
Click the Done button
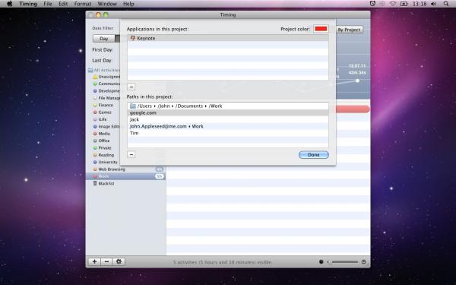click(x=314, y=155)
